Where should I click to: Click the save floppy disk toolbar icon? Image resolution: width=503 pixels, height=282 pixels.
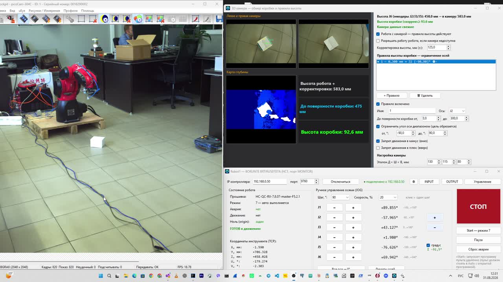click(219, 18)
